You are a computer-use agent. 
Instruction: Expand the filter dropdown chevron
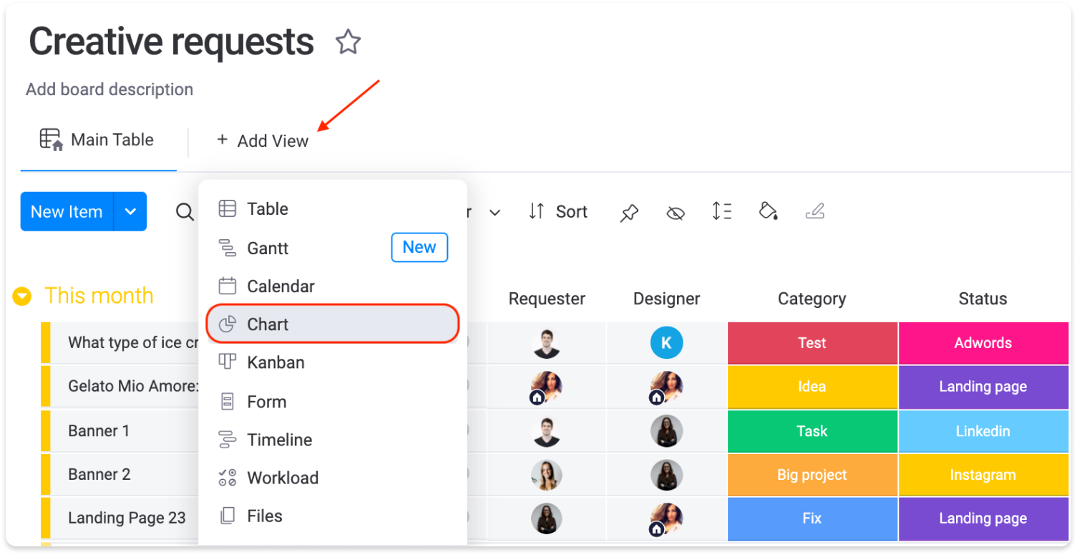point(494,213)
